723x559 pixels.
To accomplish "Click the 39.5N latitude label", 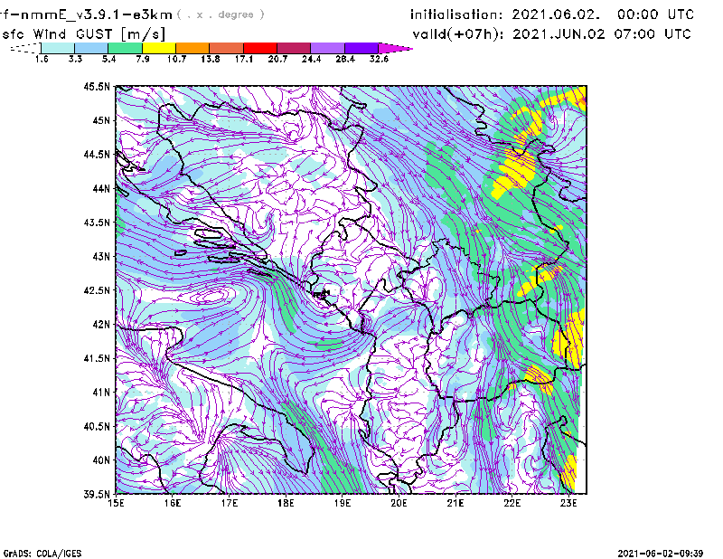I will click(97, 494).
